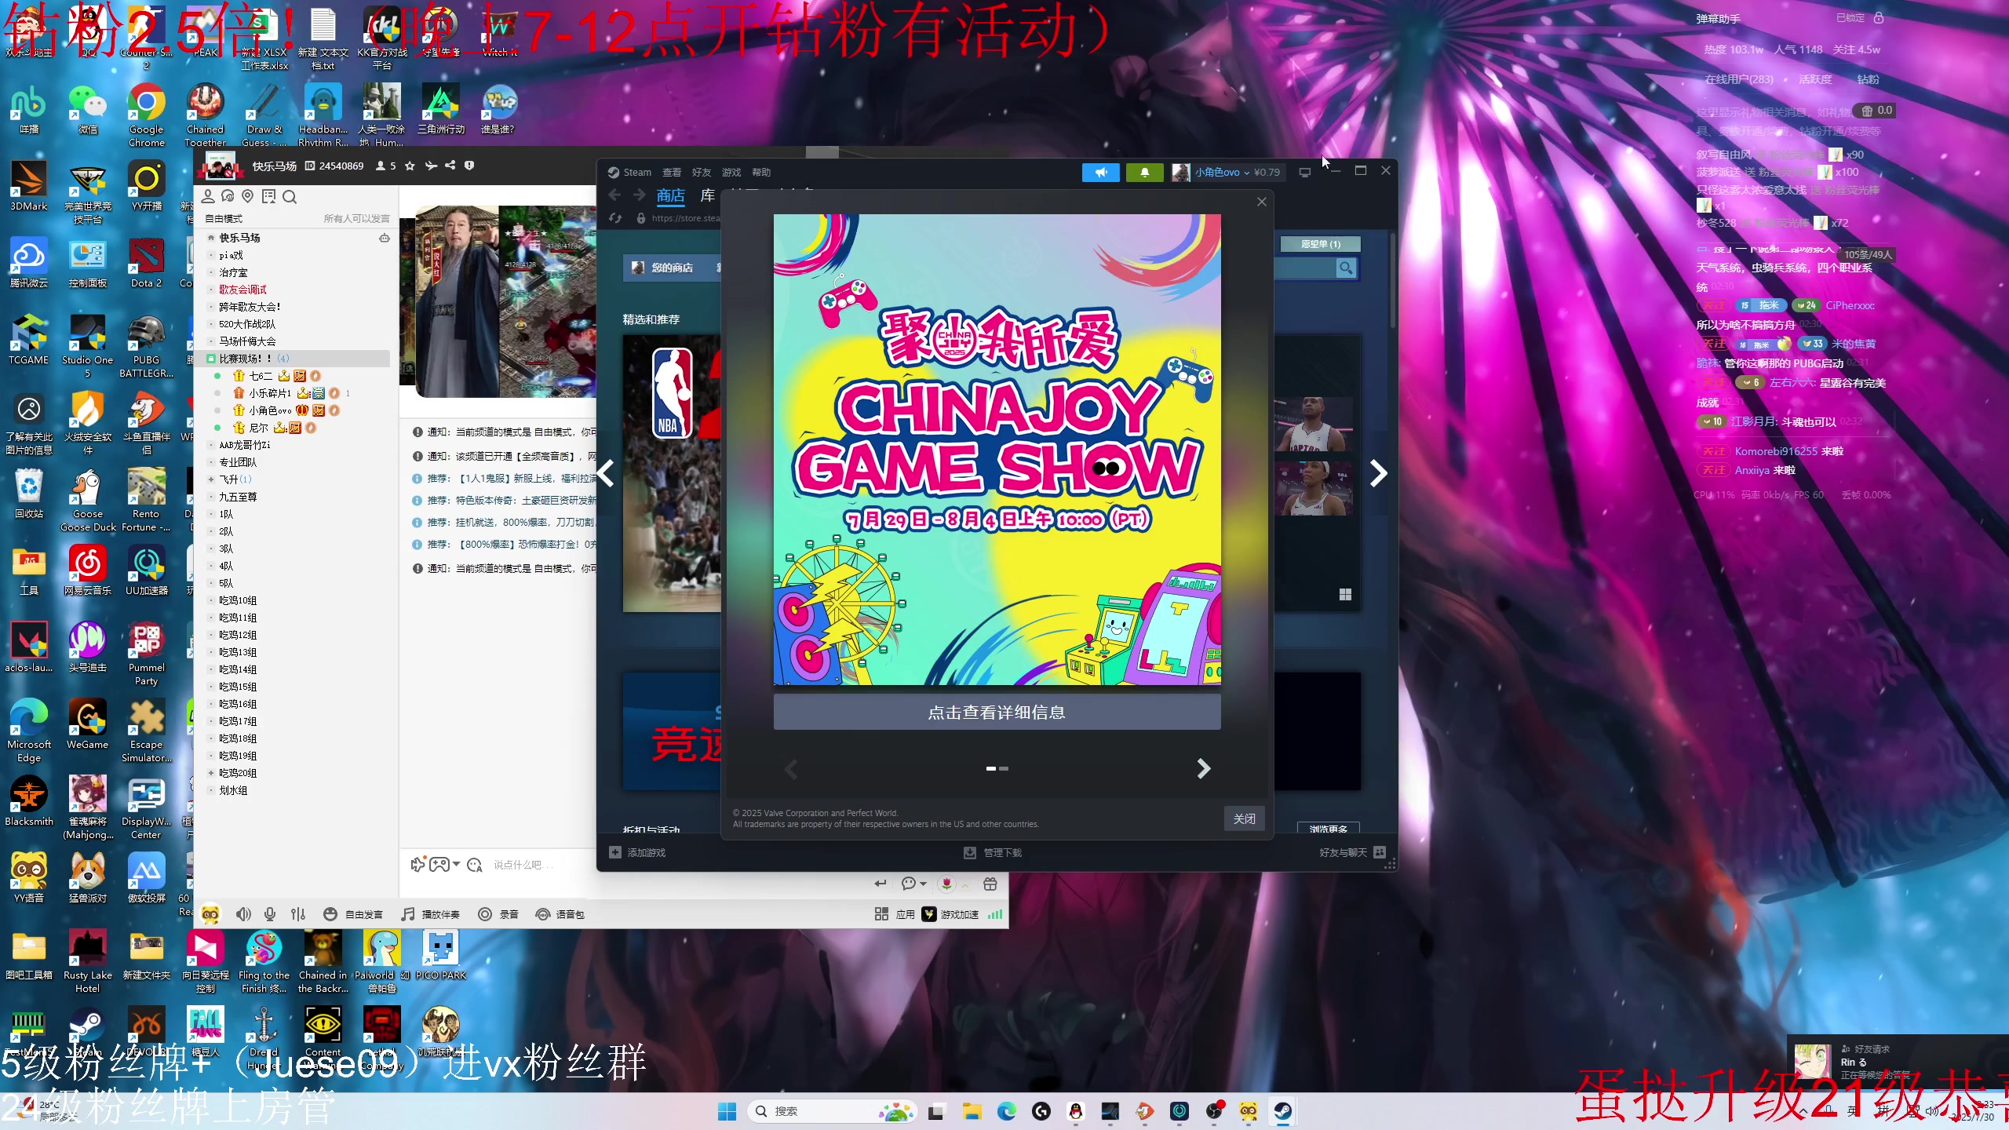Screen dimensions: 2009x1130
Task: Open the 帮助 menu in Steam
Action: (761, 173)
